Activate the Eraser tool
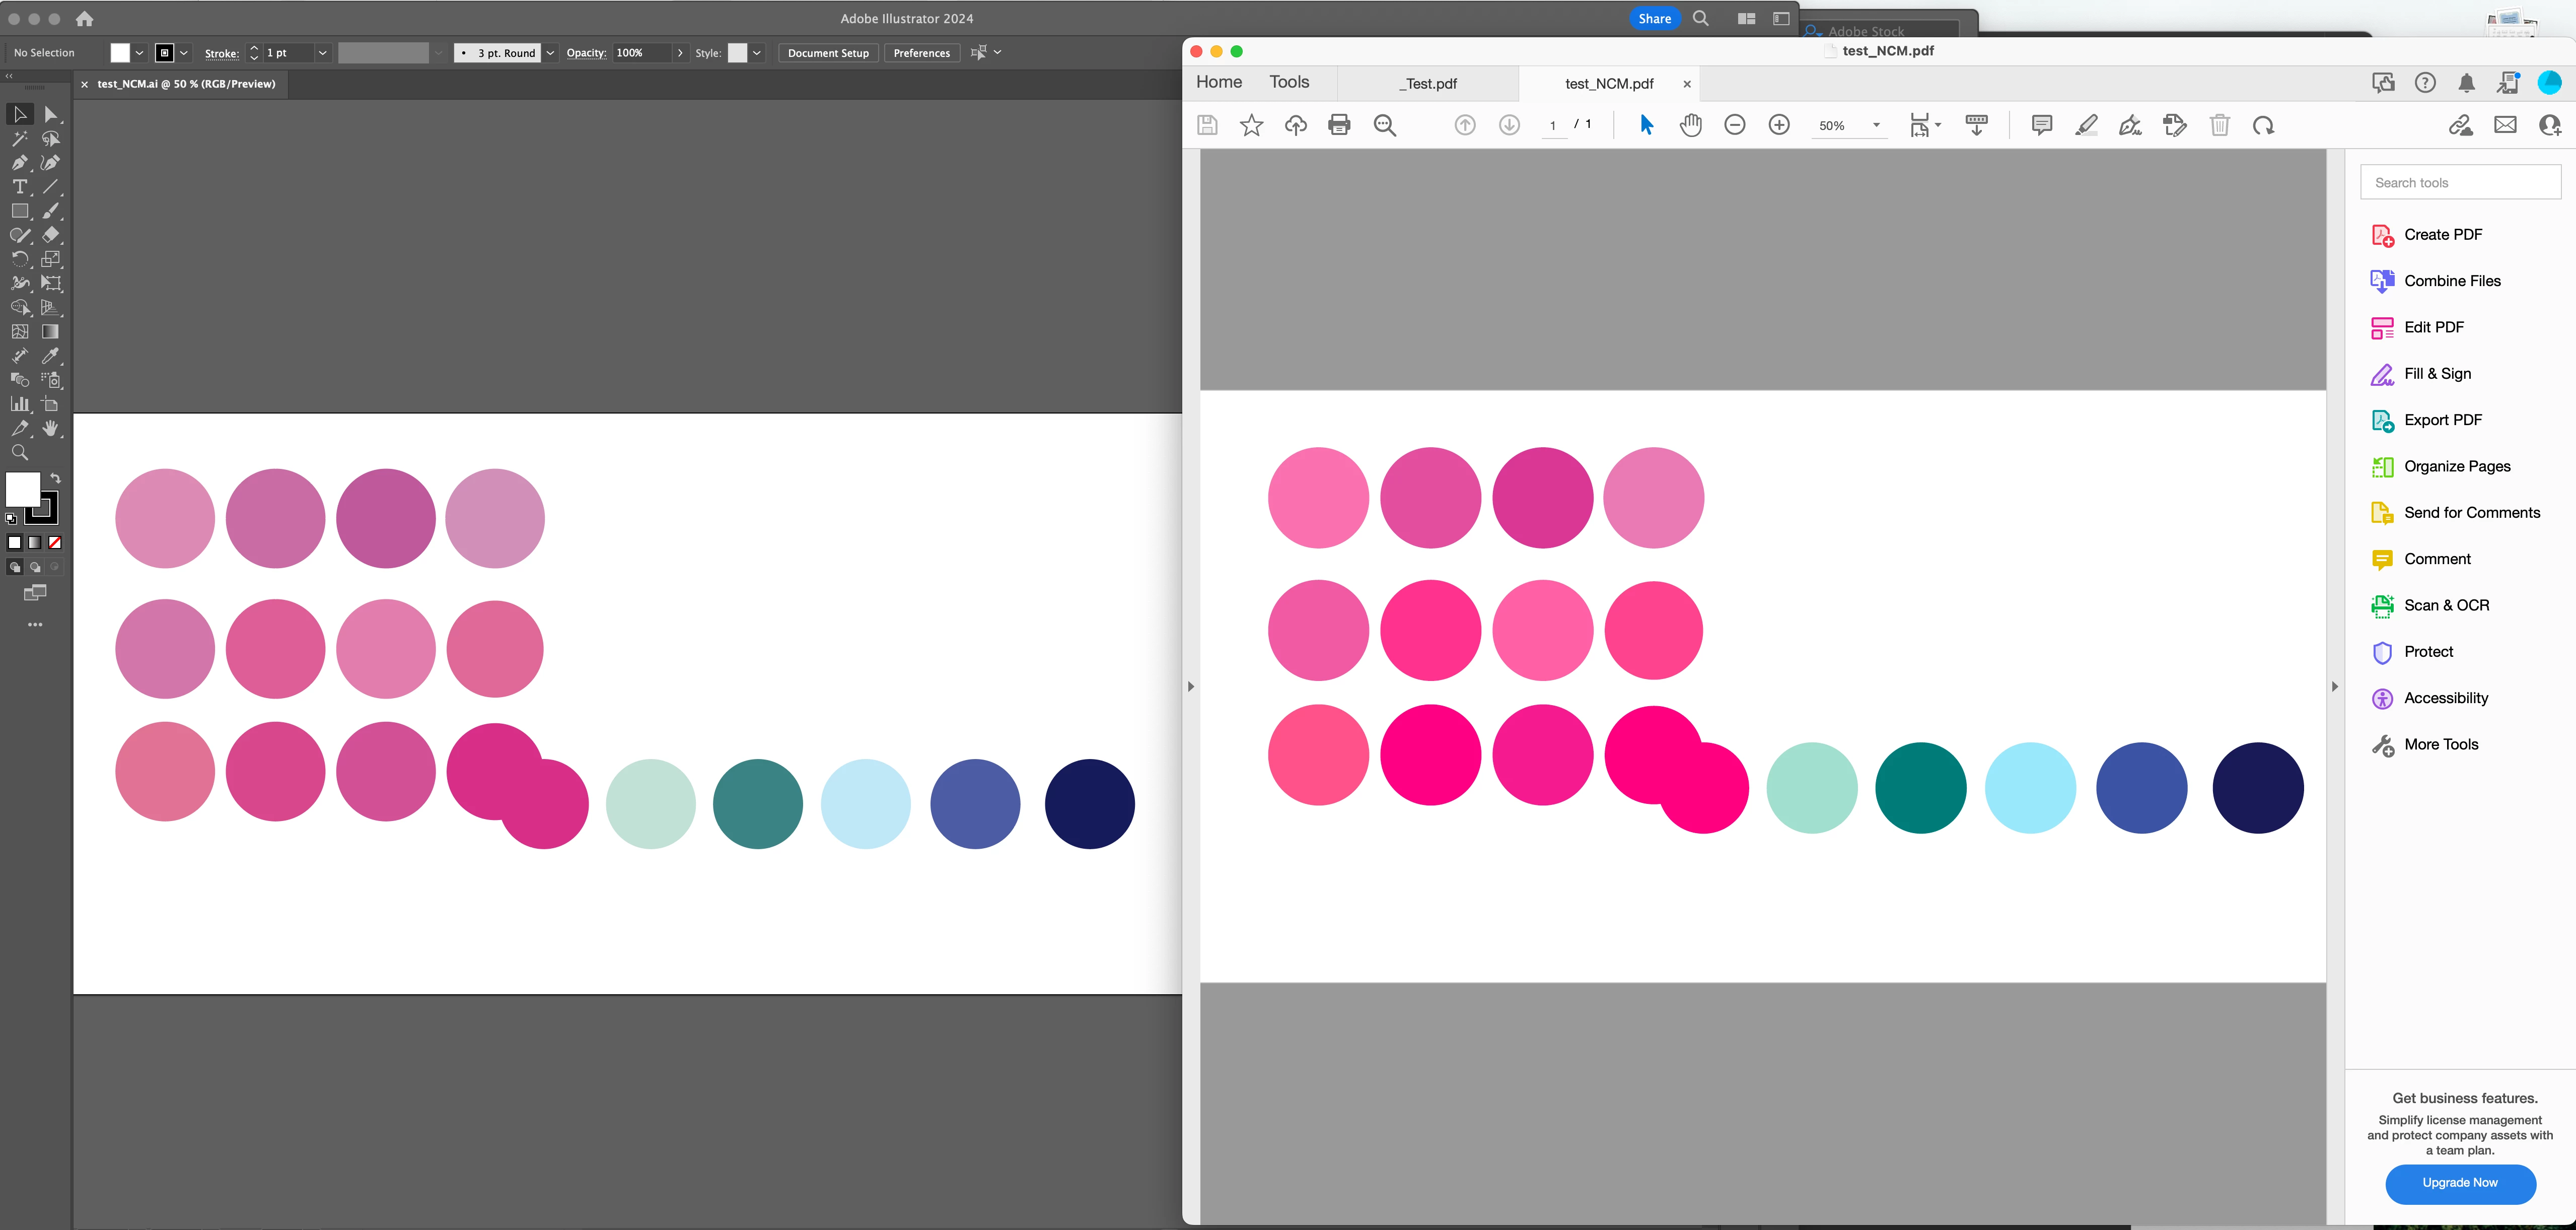This screenshot has width=2576, height=1230. [x=50, y=235]
